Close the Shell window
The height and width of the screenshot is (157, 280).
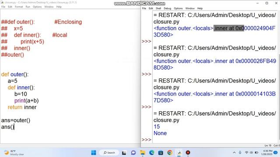276,3
